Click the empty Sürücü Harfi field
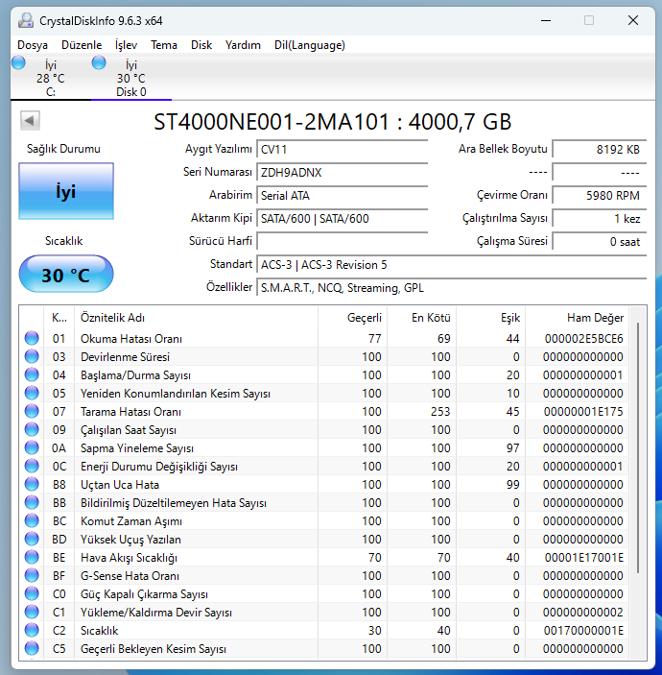This screenshot has height=675, width=662. pos(343,242)
